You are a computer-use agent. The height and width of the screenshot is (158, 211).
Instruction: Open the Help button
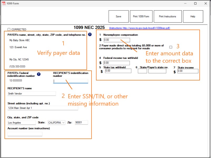point(193,16)
